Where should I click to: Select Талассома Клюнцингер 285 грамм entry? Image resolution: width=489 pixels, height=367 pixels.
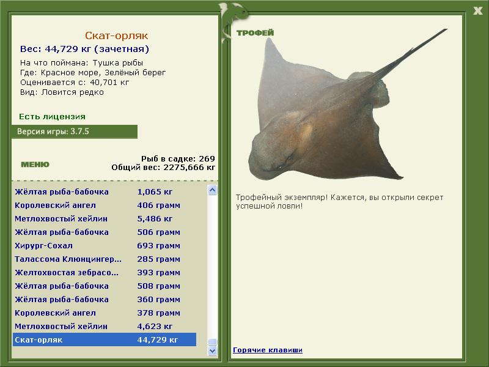pyautogui.click(x=105, y=259)
